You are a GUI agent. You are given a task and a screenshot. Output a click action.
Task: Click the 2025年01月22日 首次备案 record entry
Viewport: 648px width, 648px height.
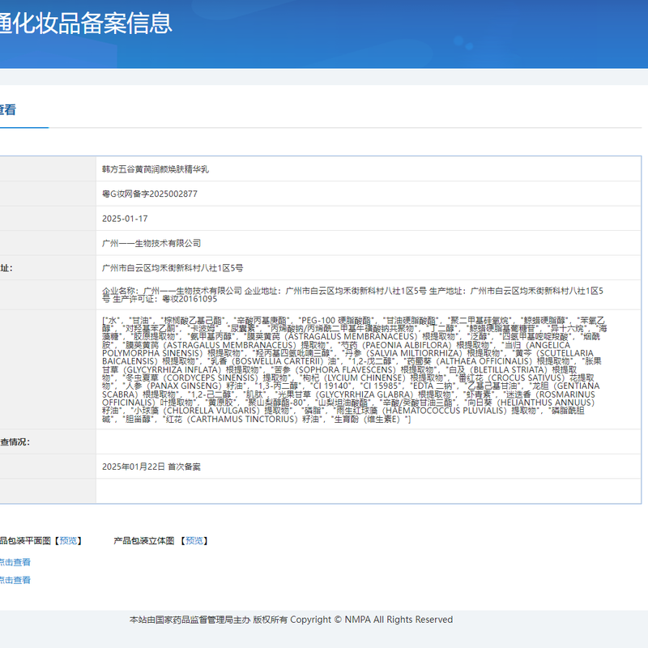(x=151, y=467)
